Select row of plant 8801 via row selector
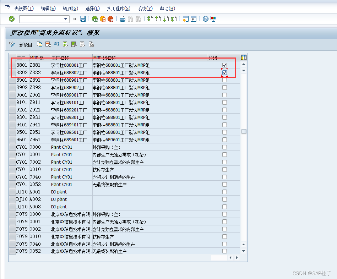The width and height of the screenshot is (337, 279). [13, 65]
